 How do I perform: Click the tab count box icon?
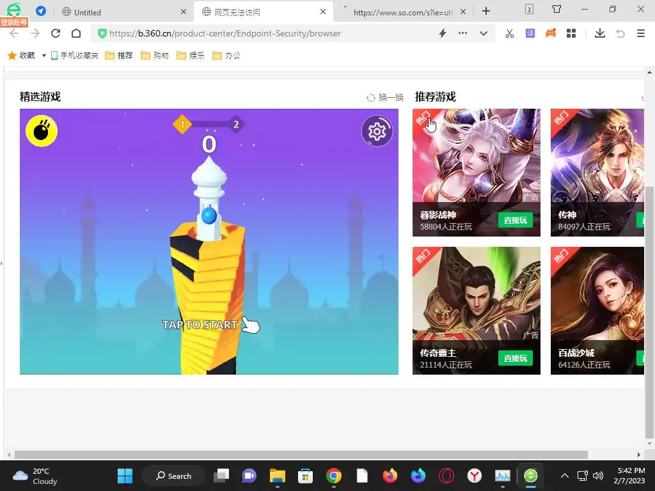529,9
